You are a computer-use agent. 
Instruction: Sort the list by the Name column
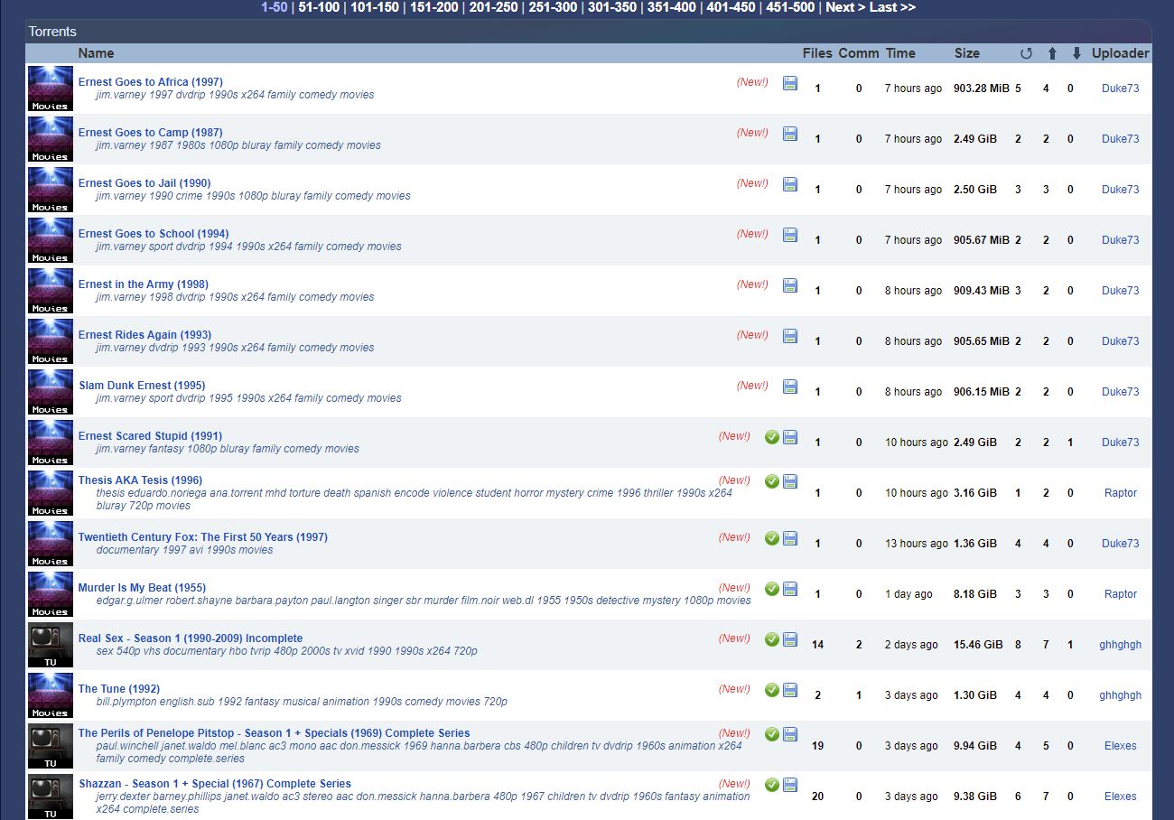pos(96,53)
